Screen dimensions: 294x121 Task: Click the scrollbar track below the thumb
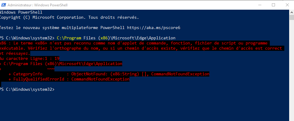tap(292, 71)
